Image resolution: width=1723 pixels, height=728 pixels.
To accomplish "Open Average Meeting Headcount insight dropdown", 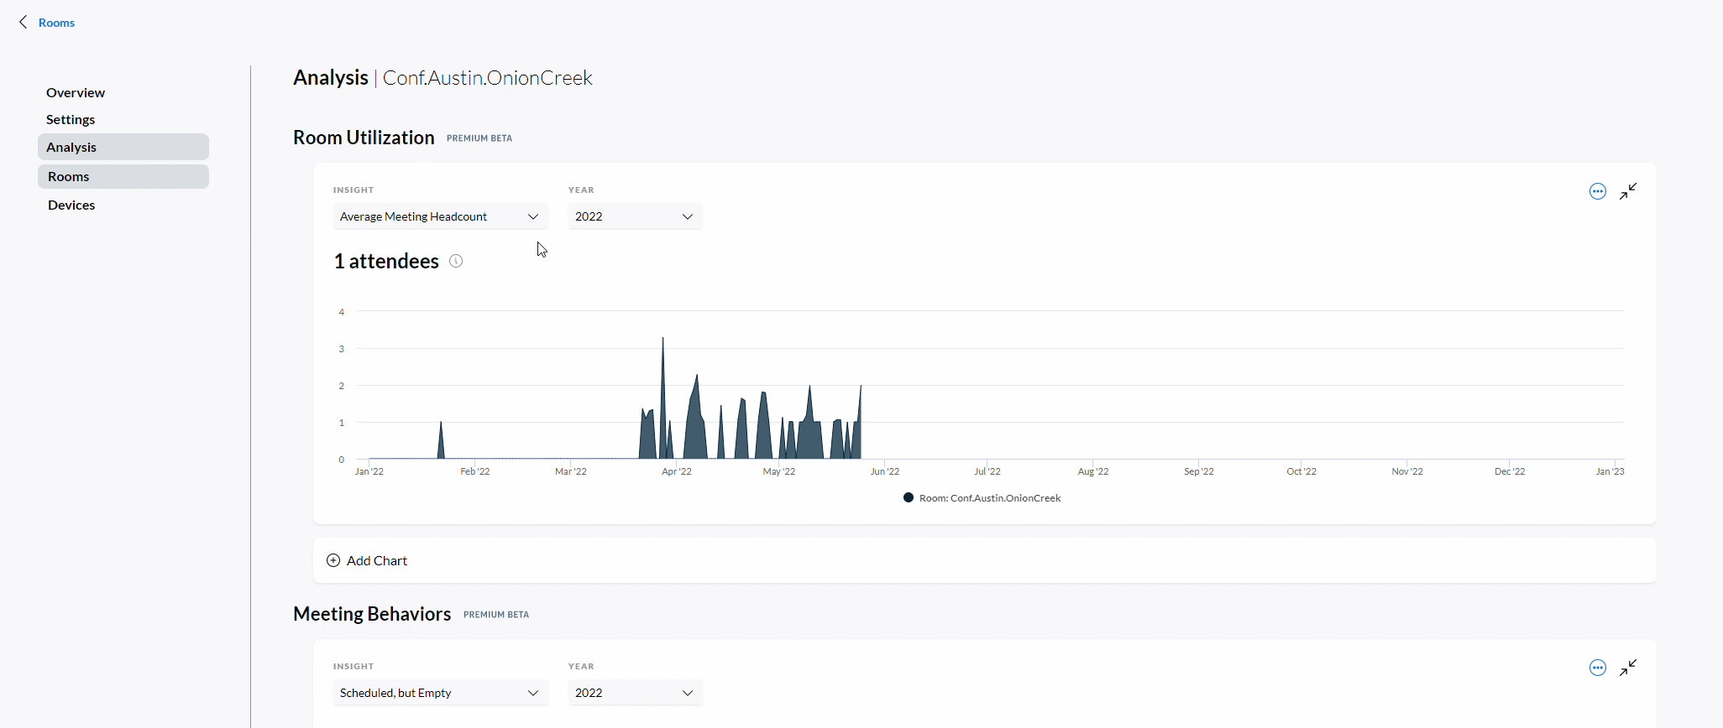I will (x=440, y=216).
